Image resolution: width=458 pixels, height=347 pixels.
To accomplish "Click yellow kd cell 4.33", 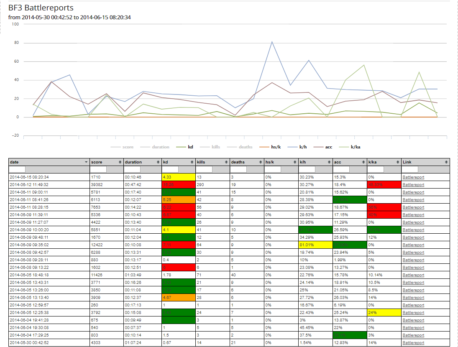I will (x=179, y=177).
